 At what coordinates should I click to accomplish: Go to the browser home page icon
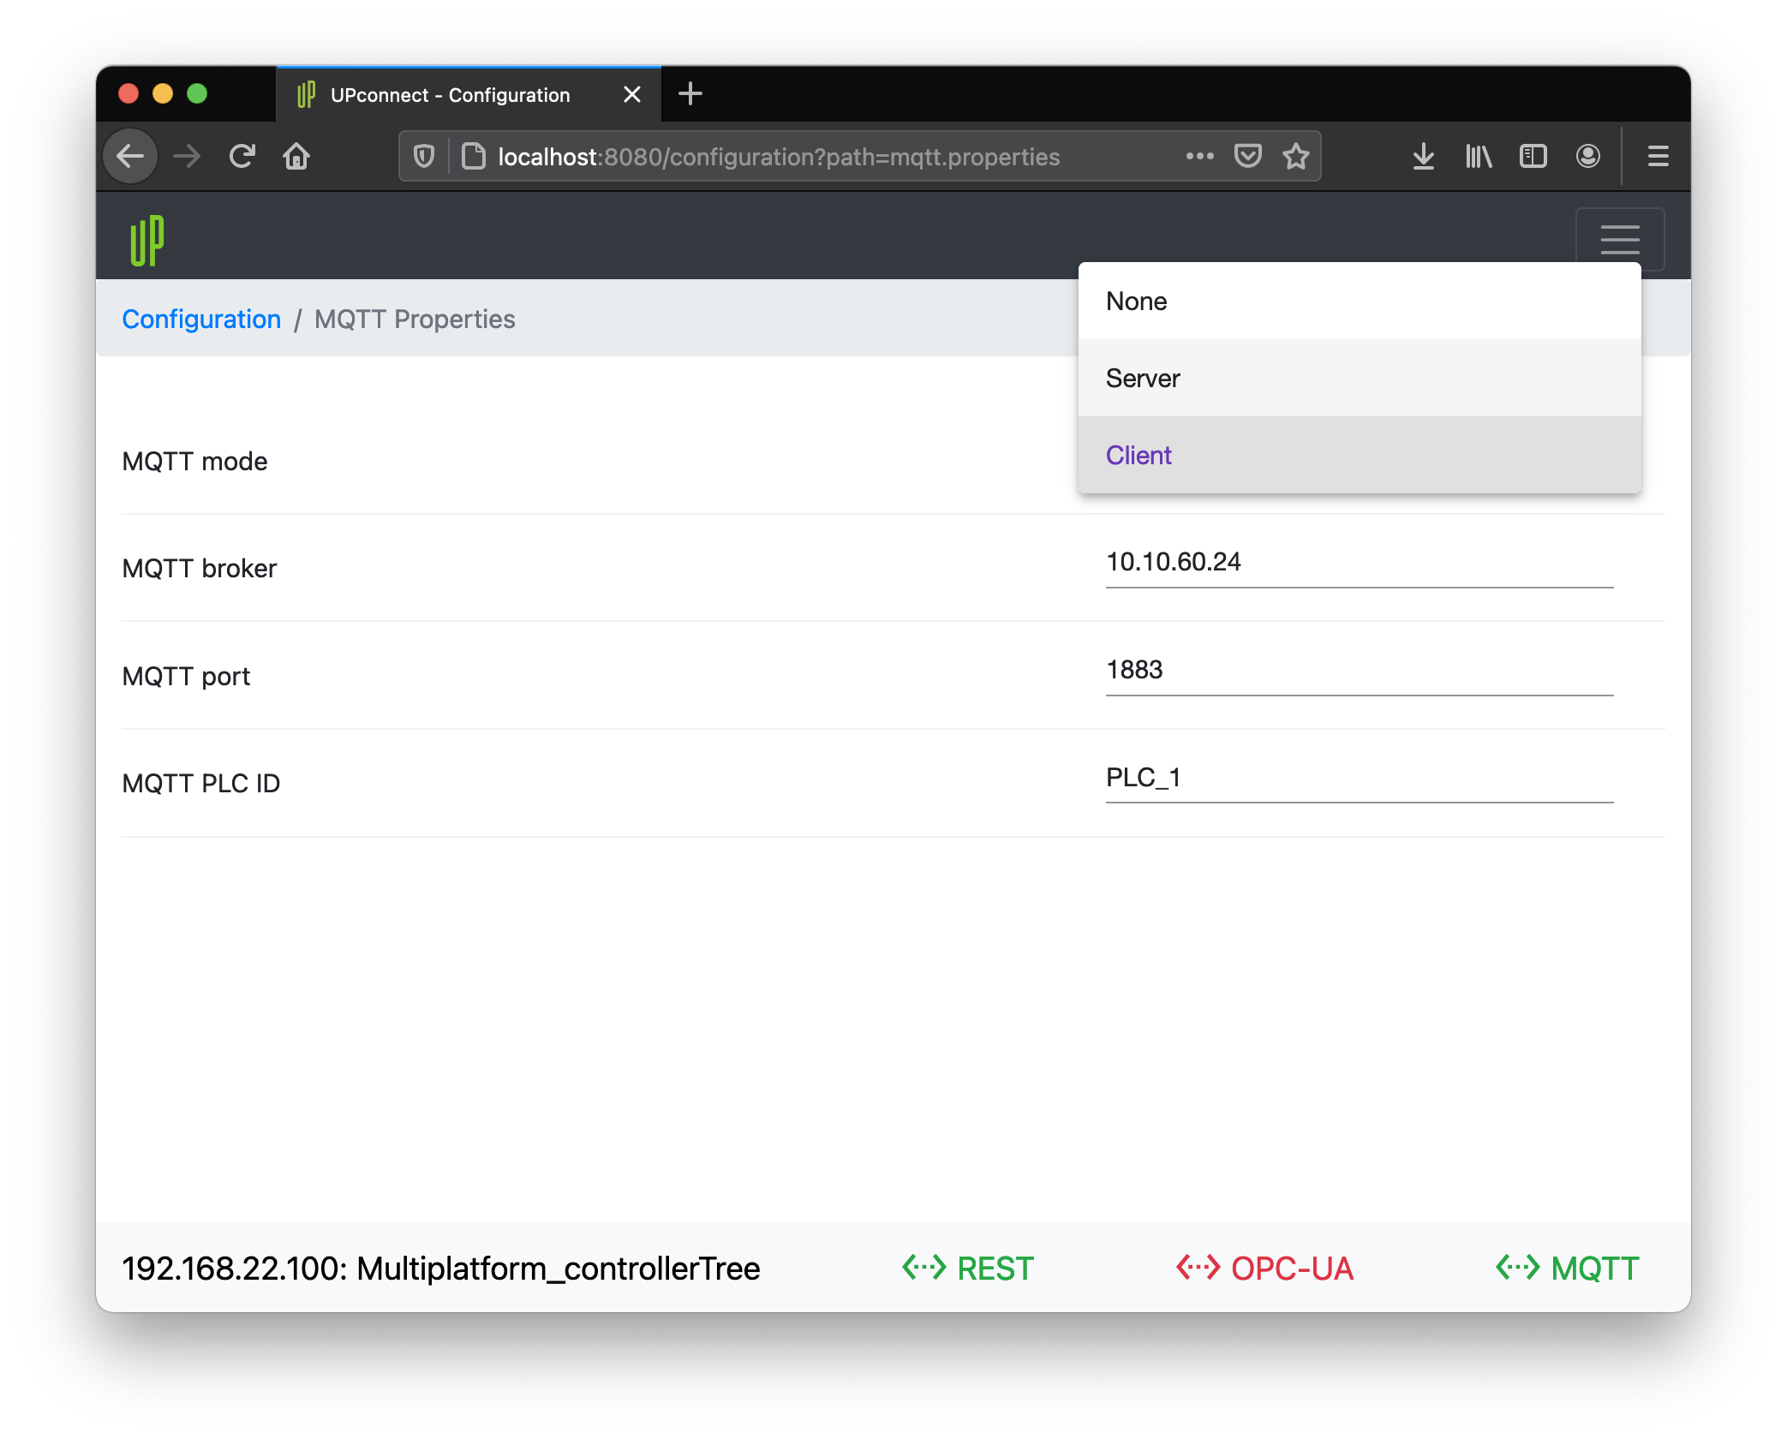pyautogui.click(x=296, y=157)
